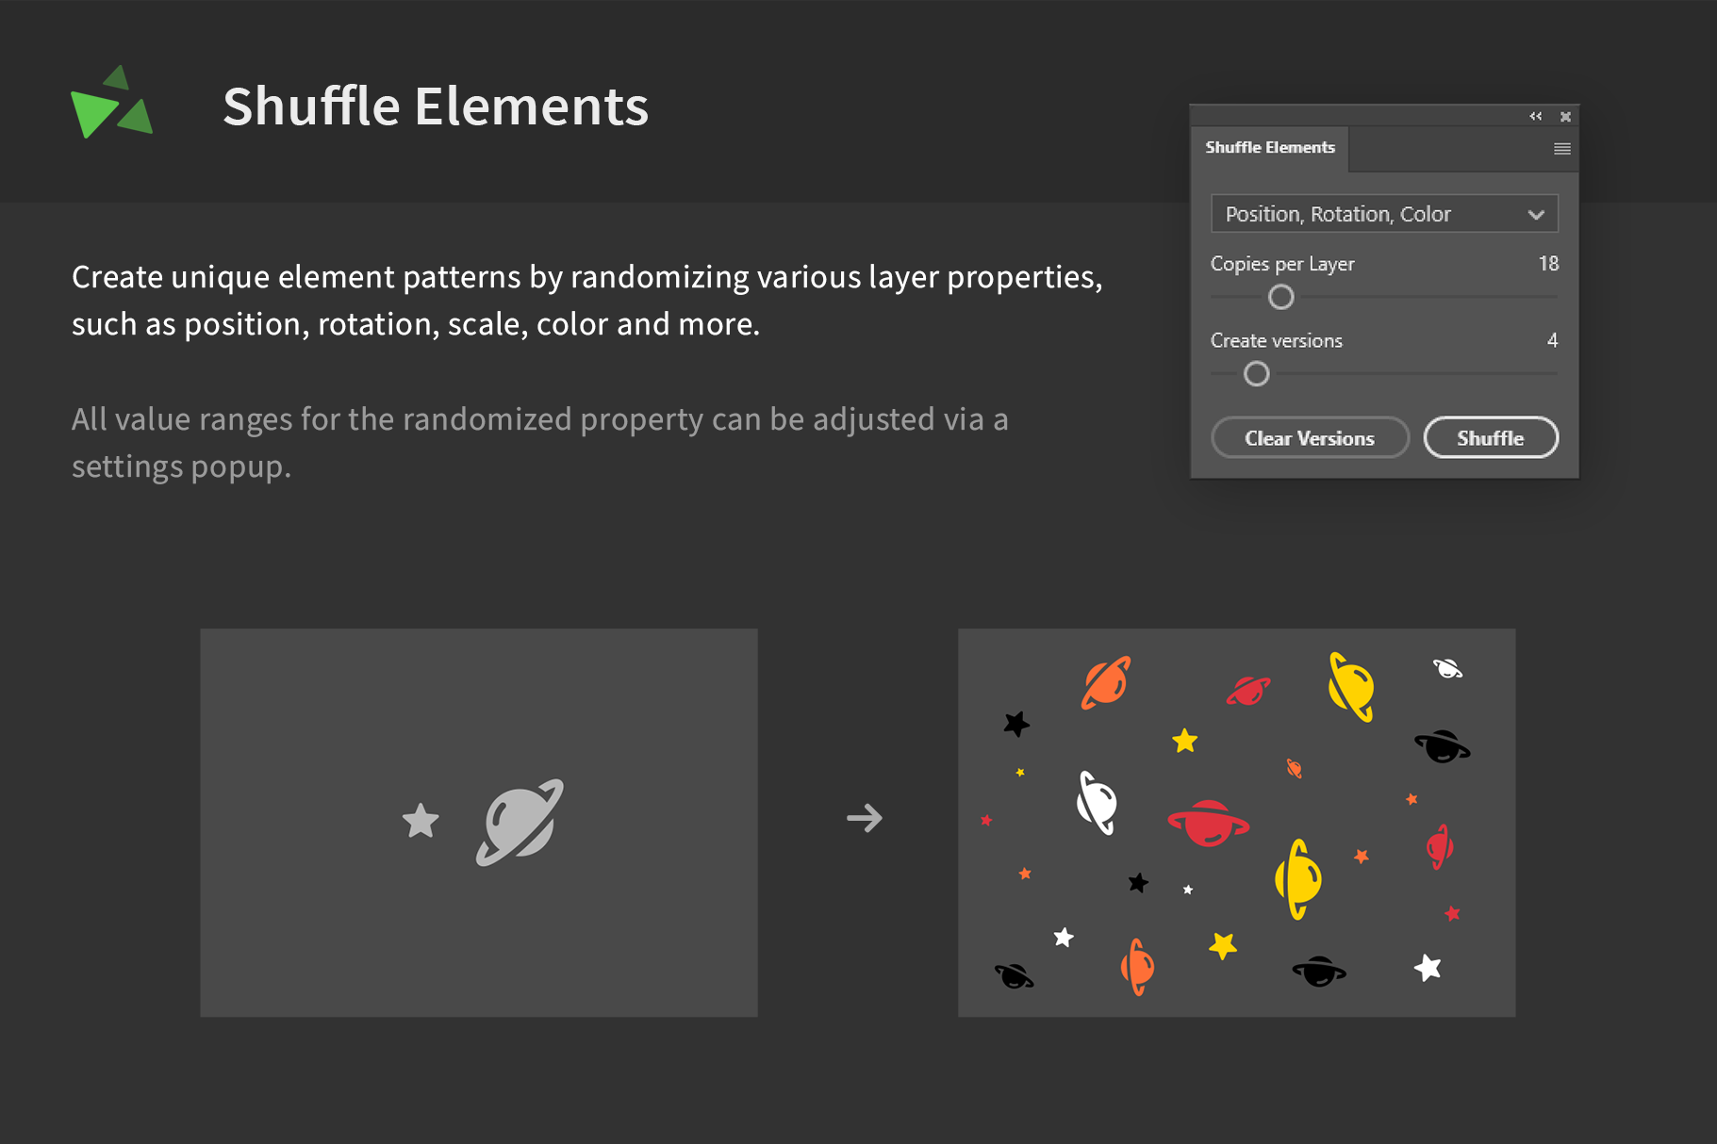Click the Copies per Layer label
The width and height of the screenshot is (1717, 1144).
coord(1281,264)
